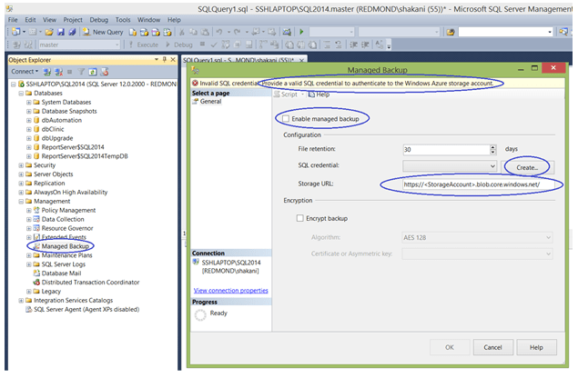Collapse the Databases folder node
The width and height of the screenshot is (578, 378).
pyautogui.click(x=21, y=94)
